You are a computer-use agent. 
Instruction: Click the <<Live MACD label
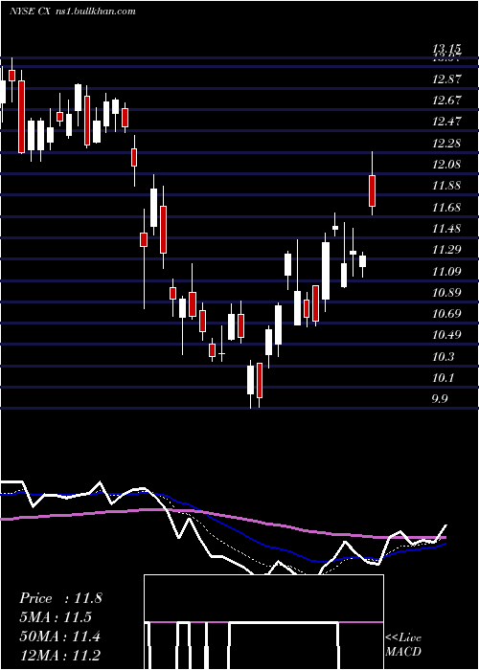(x=403, y=644)
